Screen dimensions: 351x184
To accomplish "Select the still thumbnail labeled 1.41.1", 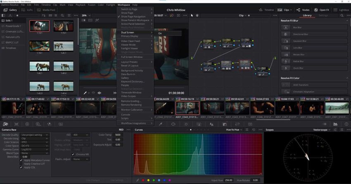I will pos(63,46).
